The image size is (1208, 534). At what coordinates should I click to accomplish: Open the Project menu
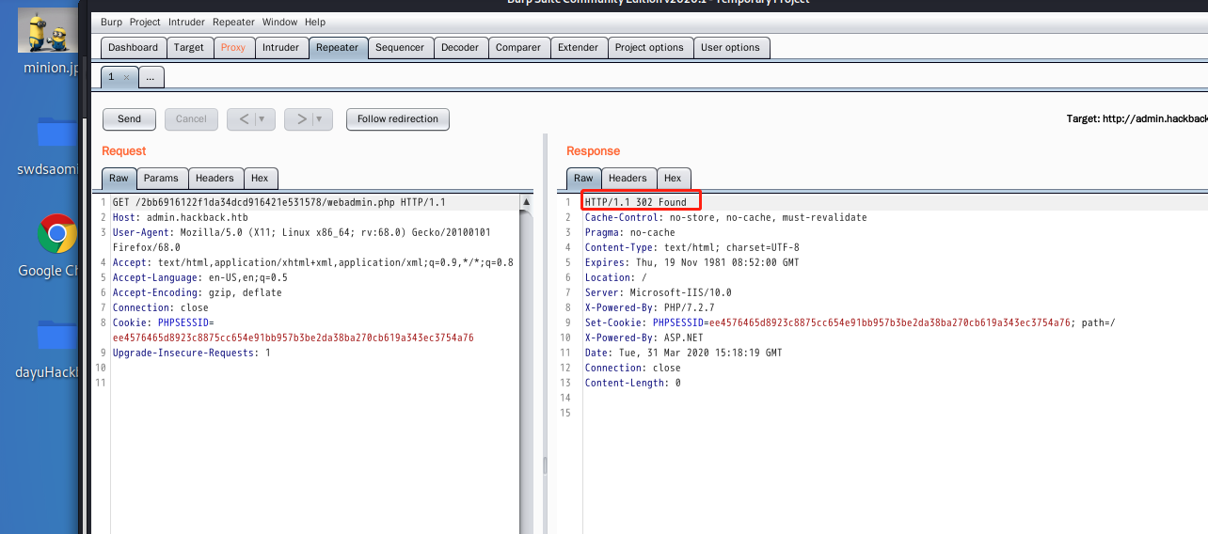point(145,22)
